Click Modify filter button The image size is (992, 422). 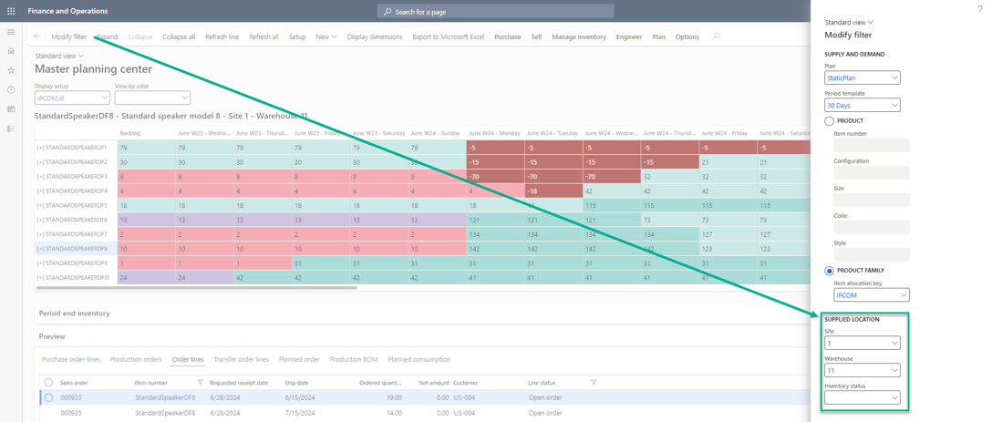(69, 36)
